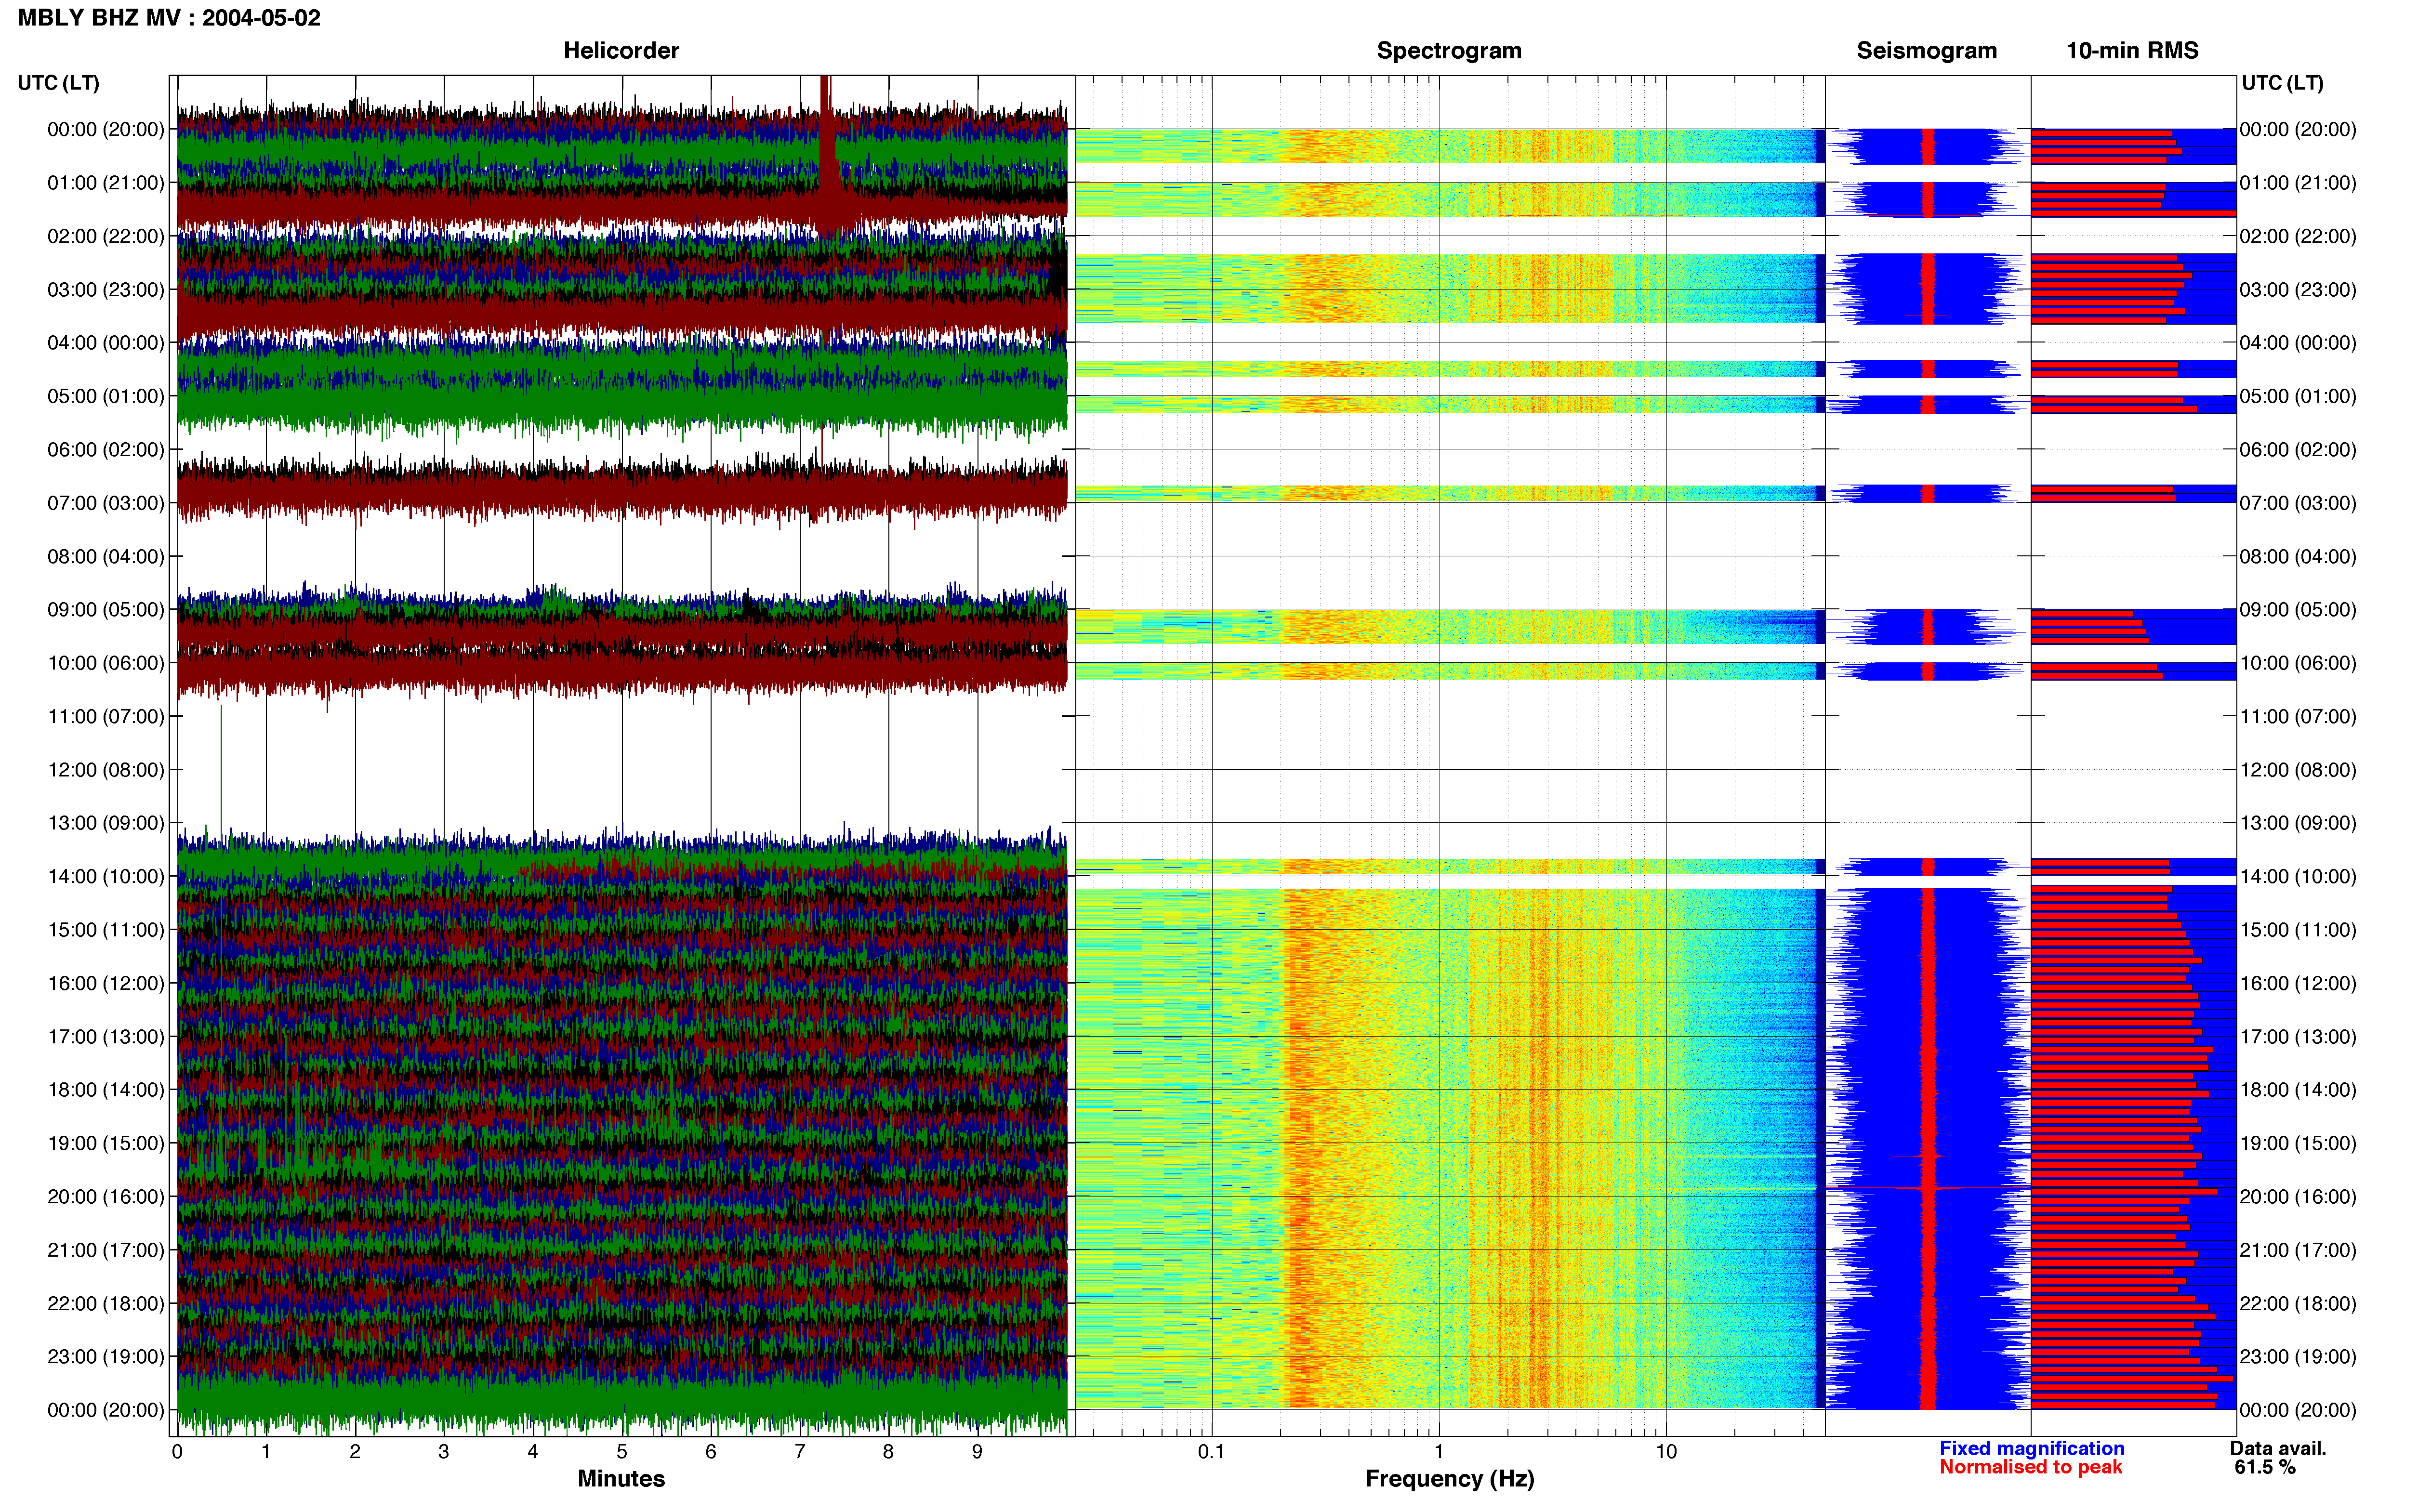
Task: Click left time label '19:00 (15:00)'
Action: click(x=106, y=1143)
